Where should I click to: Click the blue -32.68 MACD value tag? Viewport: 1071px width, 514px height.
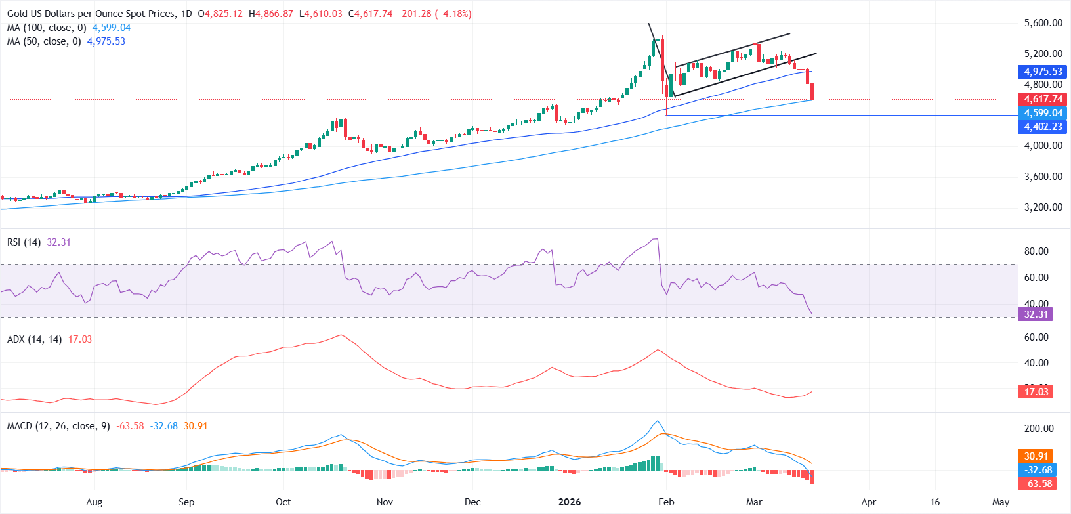point(1038,470)
